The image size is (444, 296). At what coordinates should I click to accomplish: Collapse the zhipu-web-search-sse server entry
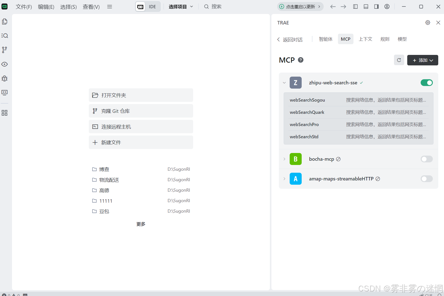tap(284, 83)
